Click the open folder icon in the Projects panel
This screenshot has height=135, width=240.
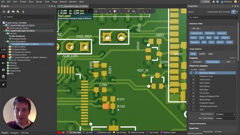click(13, 12)
